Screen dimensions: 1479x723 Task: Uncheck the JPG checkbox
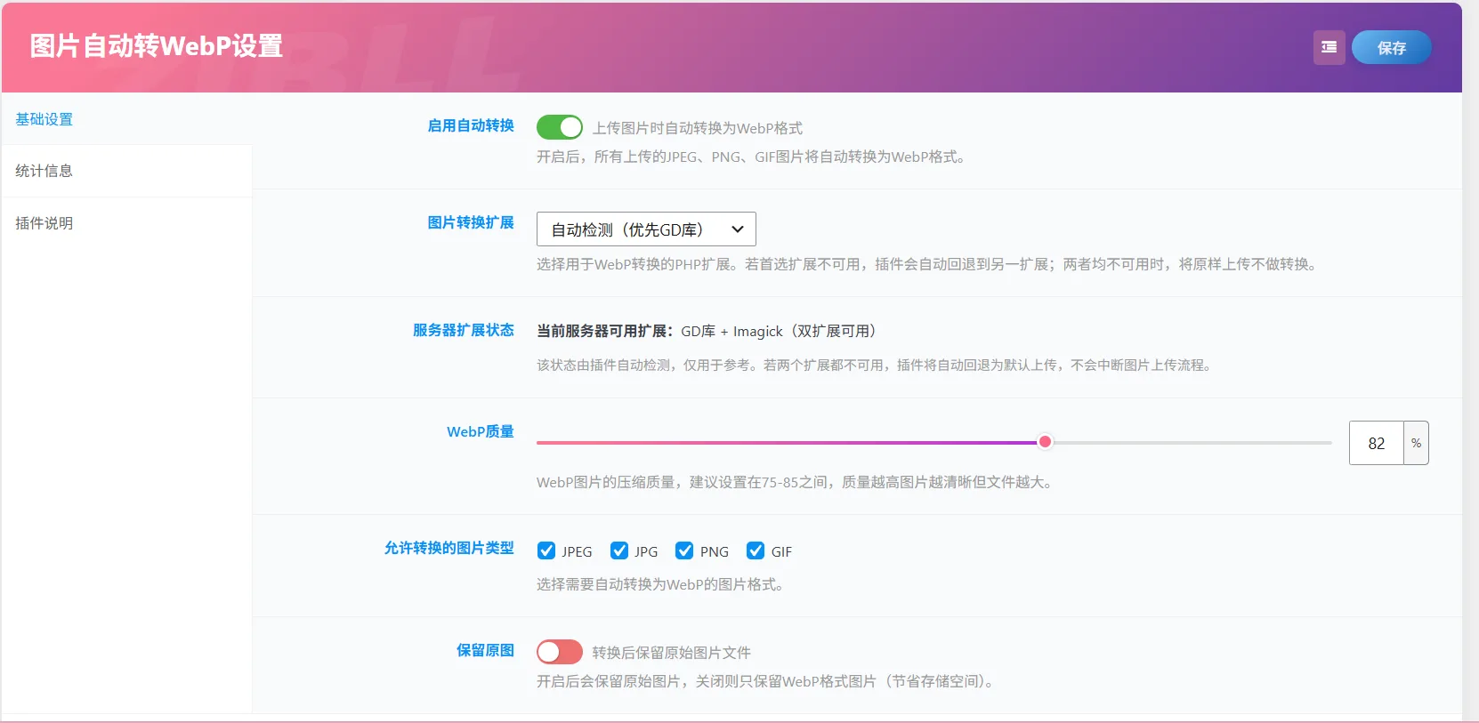coord(619,551)
